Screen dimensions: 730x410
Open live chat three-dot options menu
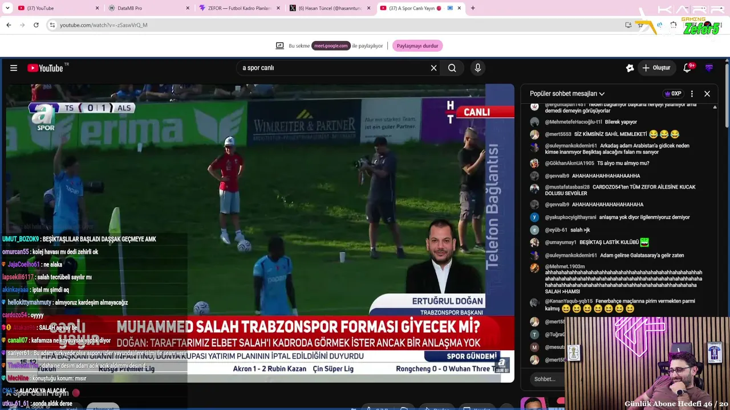[x=692, y=93]
